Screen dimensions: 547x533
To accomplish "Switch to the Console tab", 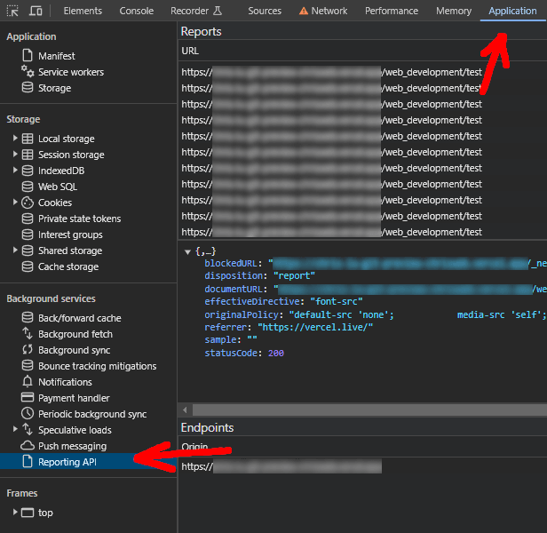I will pyautogui.click(x=137, y=11).
